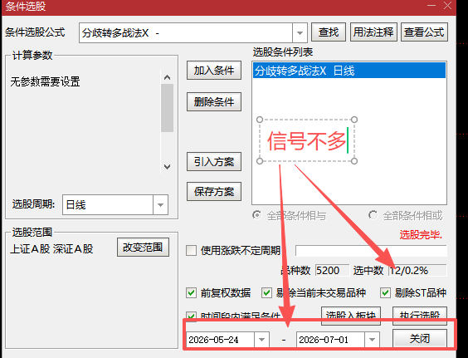
Task: Click the 查找 button
Action: pos(329,32)
